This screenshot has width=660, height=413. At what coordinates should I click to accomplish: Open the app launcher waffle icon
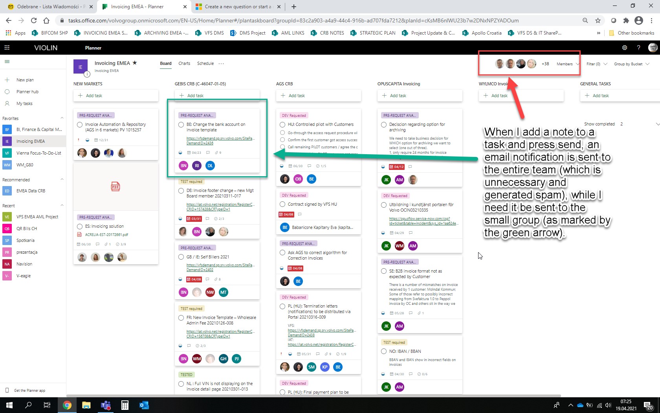7,48
